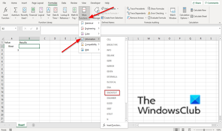Collapse the ribbon chevron
The height and width of the screenshot is (131, 222).
pos(220,23)
